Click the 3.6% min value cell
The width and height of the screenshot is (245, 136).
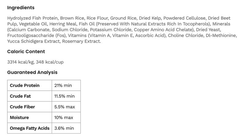point(64,128)
